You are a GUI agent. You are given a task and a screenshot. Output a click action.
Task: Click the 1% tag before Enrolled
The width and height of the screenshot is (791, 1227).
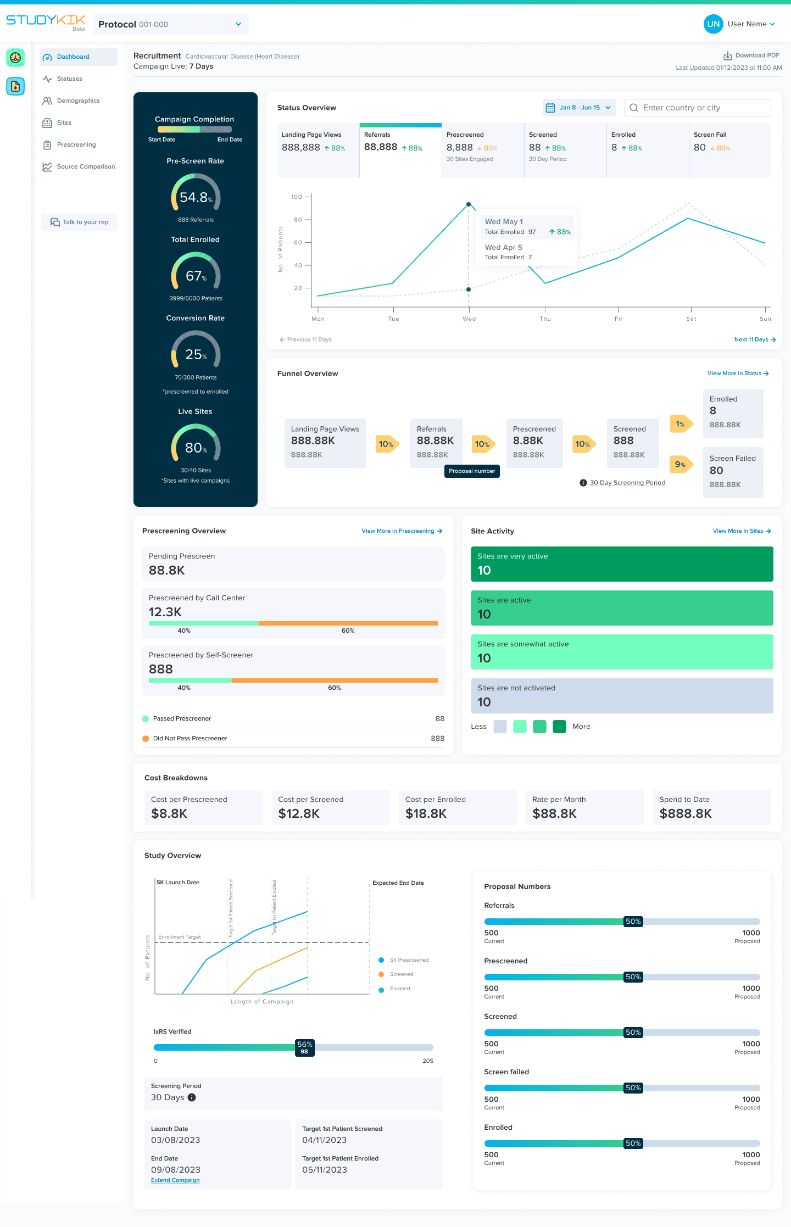click(681, 424)
